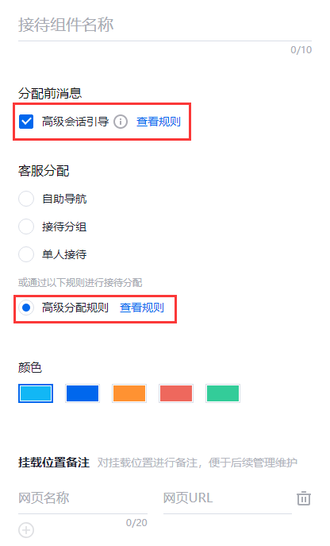
Task: Focus the 接待组件名称 input field
Action: pos(165,25)
